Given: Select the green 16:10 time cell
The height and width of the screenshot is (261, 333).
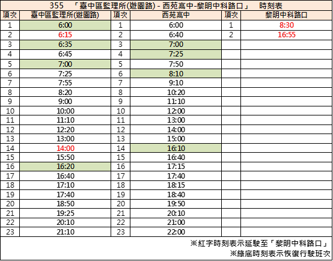Looking at the screenshot, I should [x=176, y=148].
